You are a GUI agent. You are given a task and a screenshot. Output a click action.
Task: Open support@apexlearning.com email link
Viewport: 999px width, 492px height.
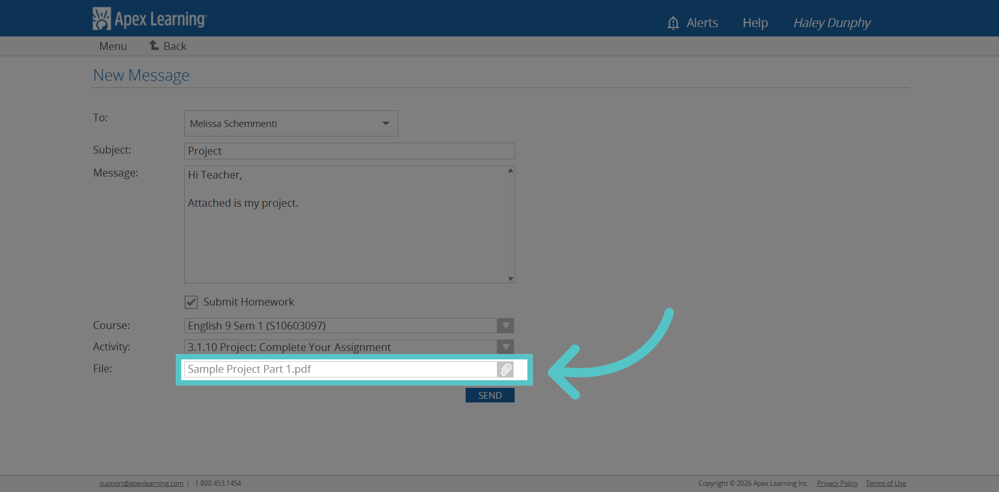pos(142,483)
